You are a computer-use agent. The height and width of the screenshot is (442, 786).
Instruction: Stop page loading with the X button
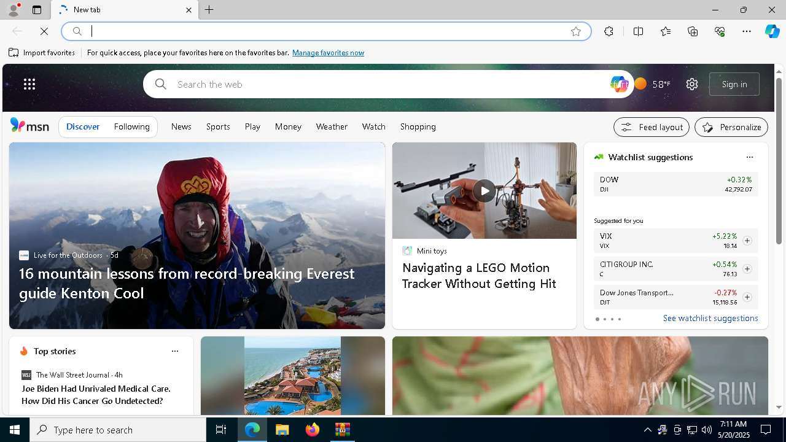coord(44,31)
